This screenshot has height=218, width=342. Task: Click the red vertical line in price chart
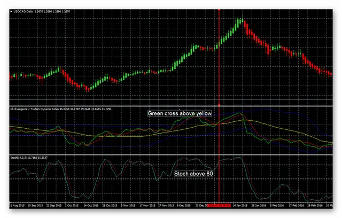coord(219,57)
